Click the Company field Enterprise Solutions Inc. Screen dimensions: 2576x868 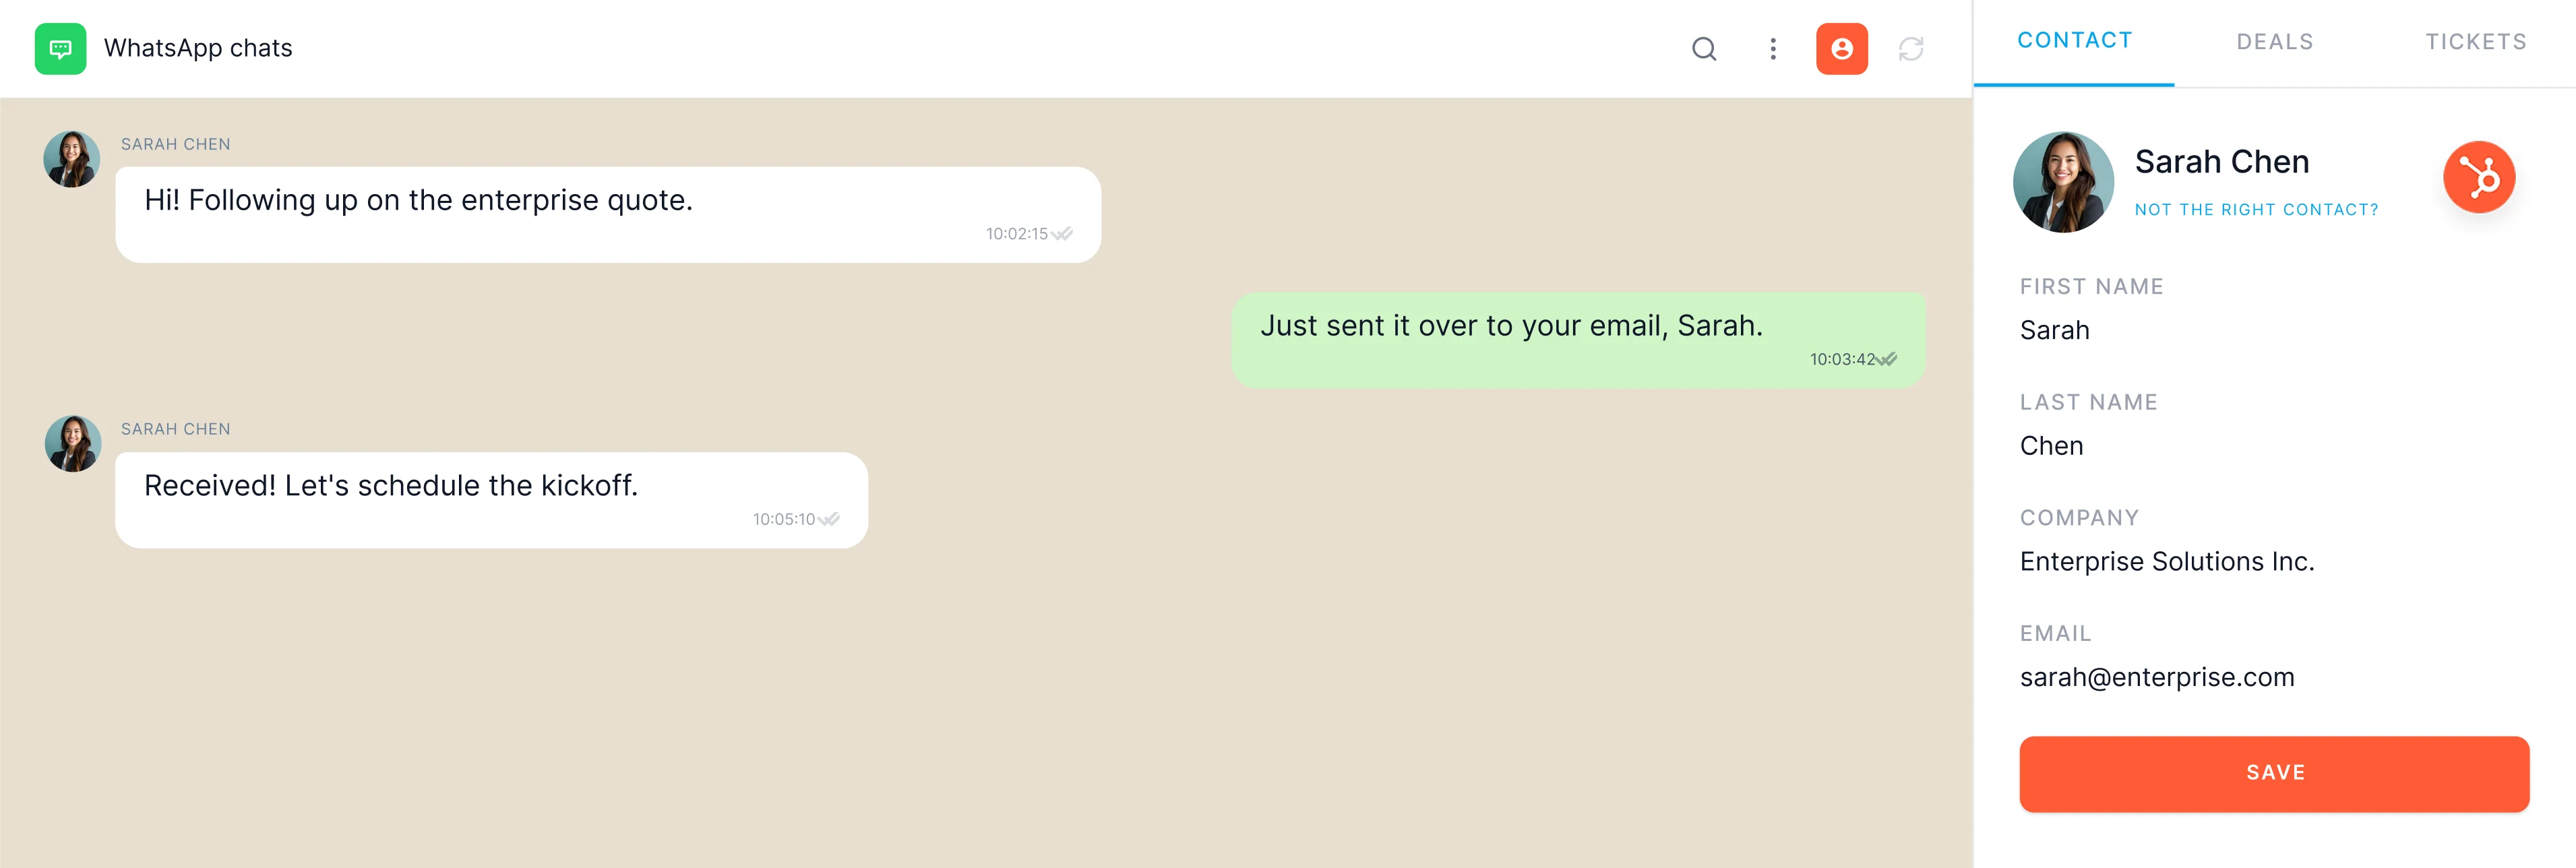point(2166,561)
